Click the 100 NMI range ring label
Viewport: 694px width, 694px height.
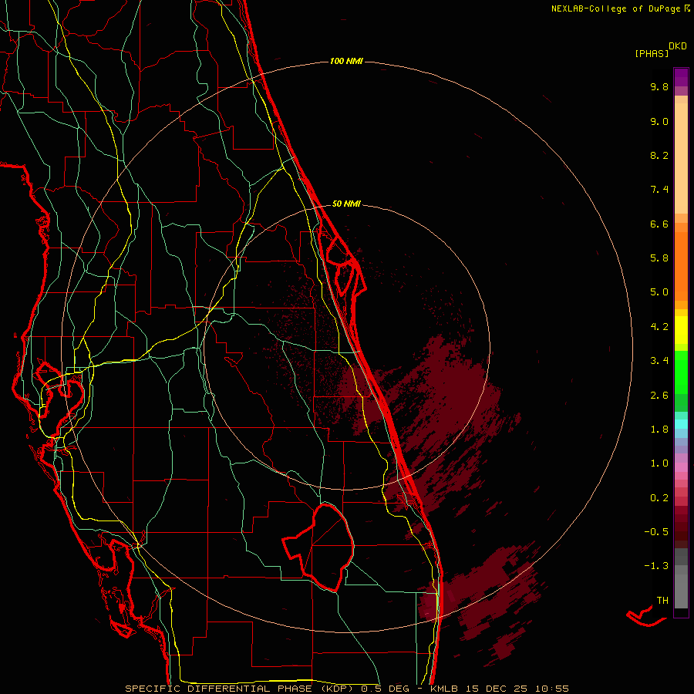click(x=346, y=61)
